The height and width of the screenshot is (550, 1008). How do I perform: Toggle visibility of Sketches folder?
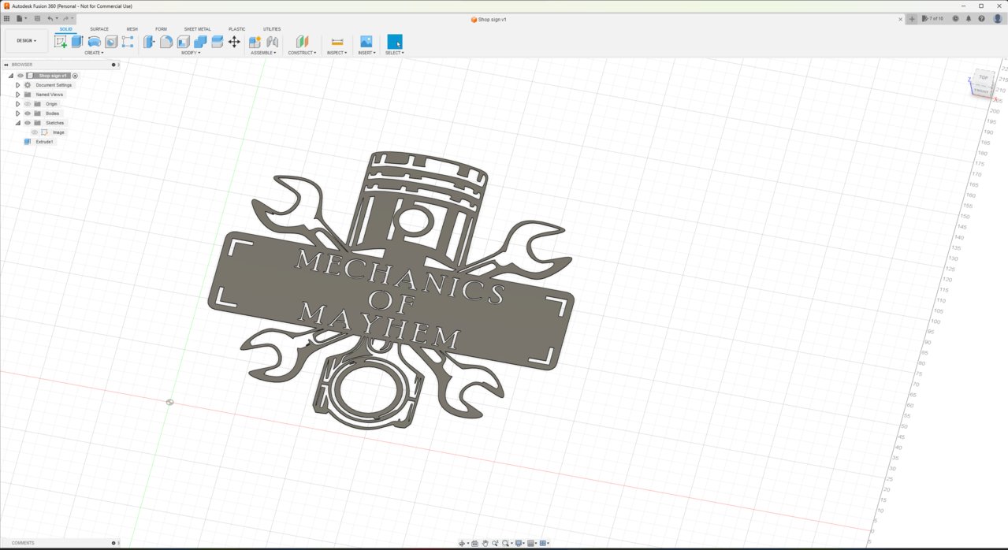[28, 123]
